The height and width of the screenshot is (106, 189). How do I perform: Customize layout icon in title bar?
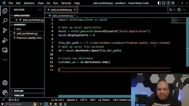(173, 3)
